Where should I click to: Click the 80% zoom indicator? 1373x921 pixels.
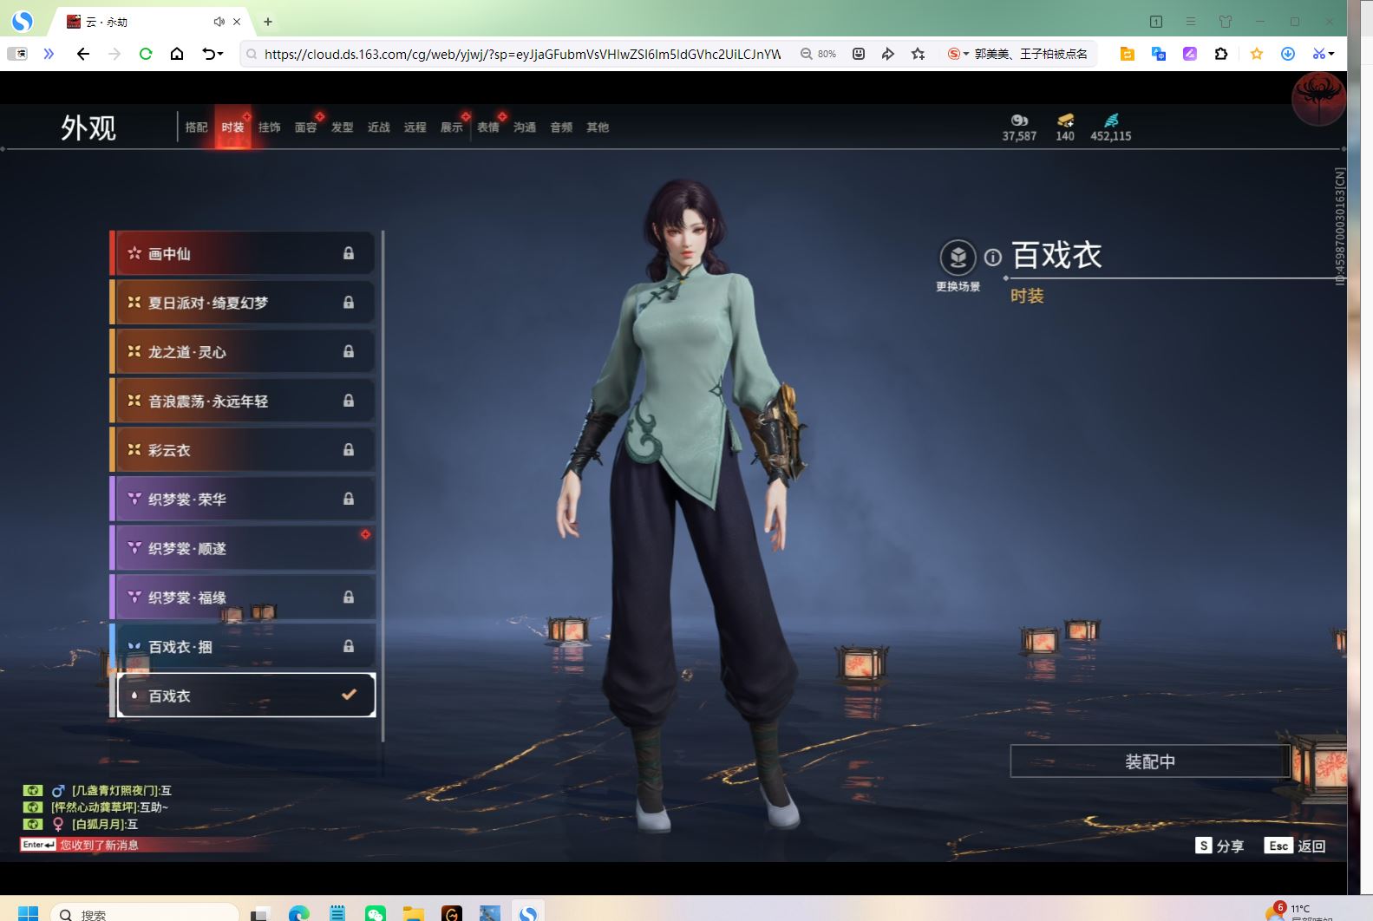coord(818,54)
